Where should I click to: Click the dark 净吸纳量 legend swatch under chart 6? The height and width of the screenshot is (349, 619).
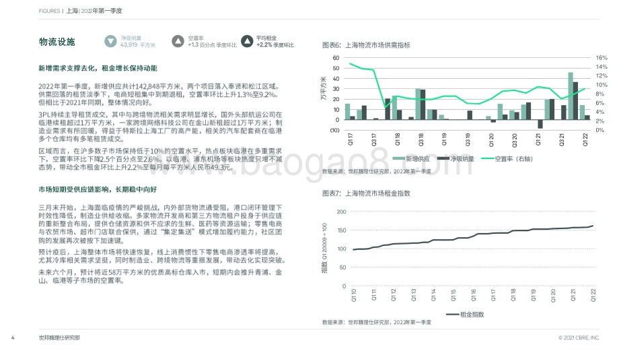[443, 158]
